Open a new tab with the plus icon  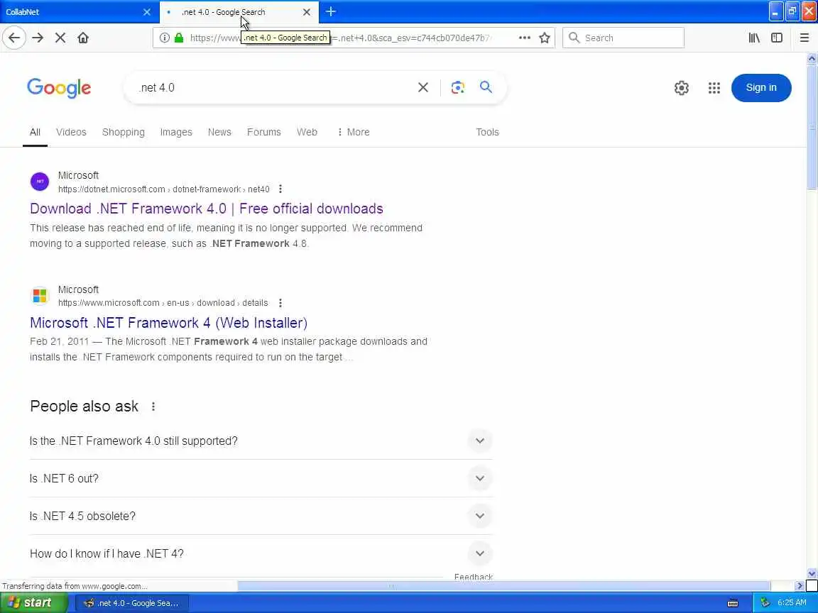pos(330,11)
